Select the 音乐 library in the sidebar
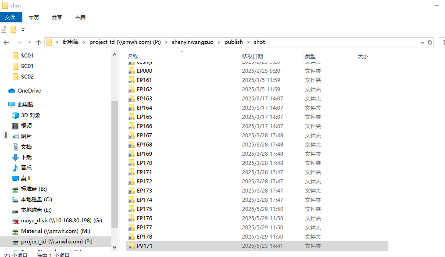Image resolution: width=445 pixels, height=257 pixels. pyautogui.click(x=26, y=168)
